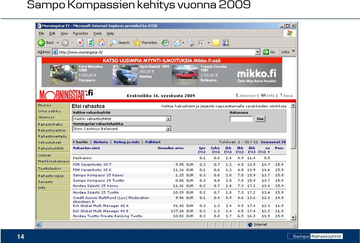The image size is (360, 243).
Task: Open the Favorites menu in the menu bar
Action: click(80, 33)
